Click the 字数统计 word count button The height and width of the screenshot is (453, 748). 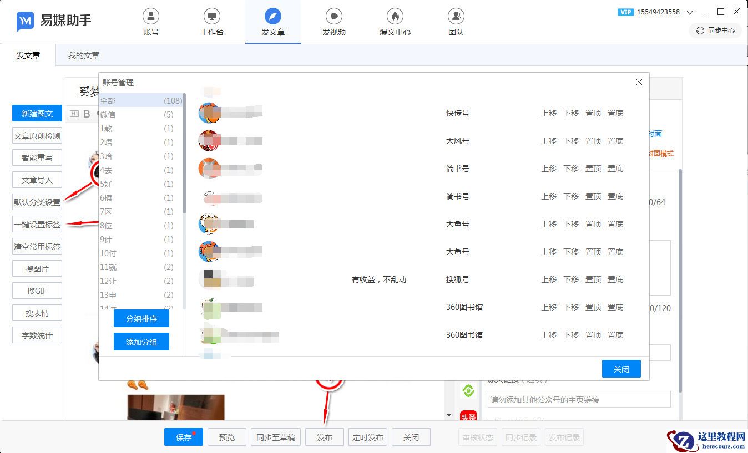click(x=37, y=335)
